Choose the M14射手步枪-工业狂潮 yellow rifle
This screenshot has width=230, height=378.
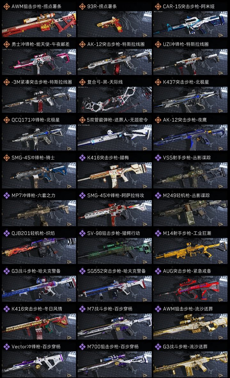coord(190,251)
